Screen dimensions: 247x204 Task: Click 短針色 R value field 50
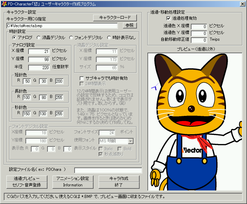click(27, 81)
